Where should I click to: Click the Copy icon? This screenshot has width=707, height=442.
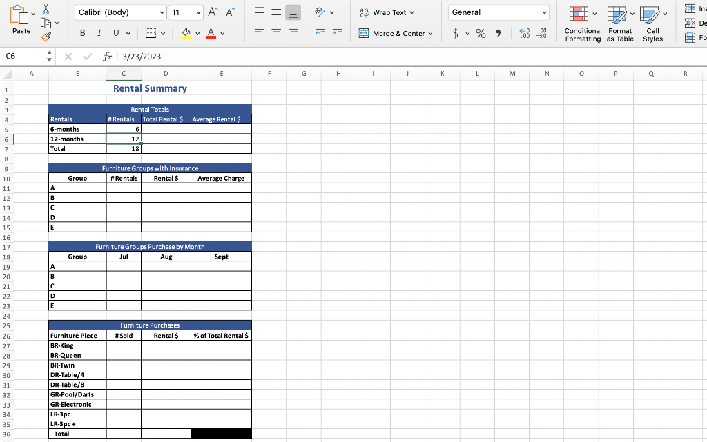pos(46,23)
